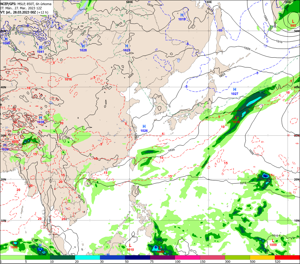Click the L 985 low pressure label
This screenshot has height=264, width=300.
(x=293, y=23)
